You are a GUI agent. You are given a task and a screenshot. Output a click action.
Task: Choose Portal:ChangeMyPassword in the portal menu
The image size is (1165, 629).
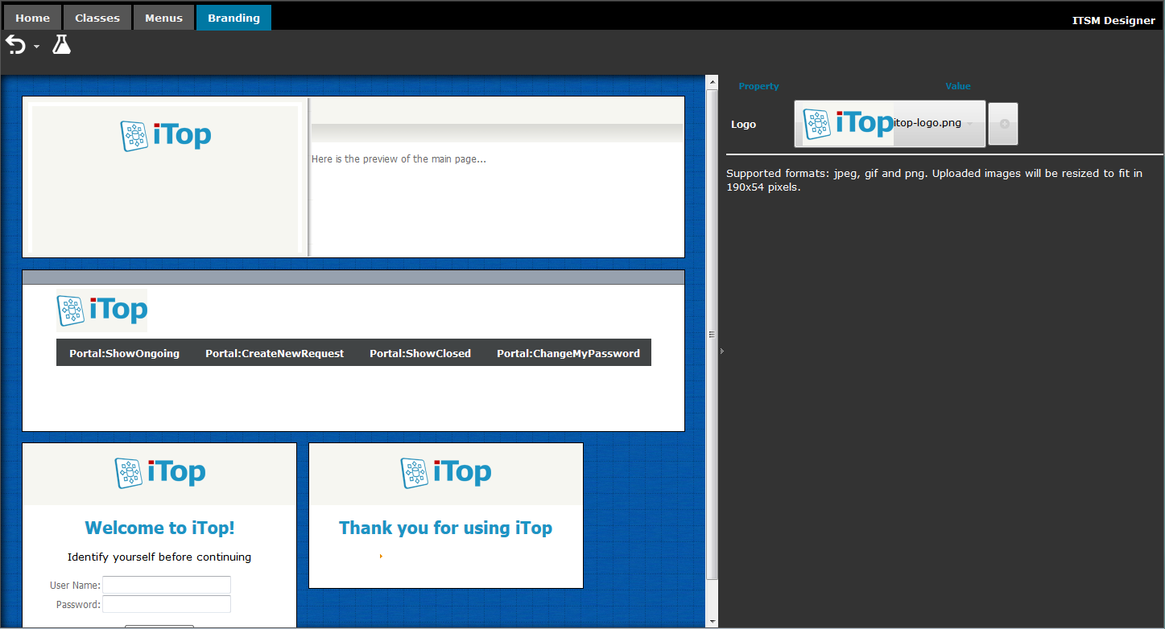[568, 353]
